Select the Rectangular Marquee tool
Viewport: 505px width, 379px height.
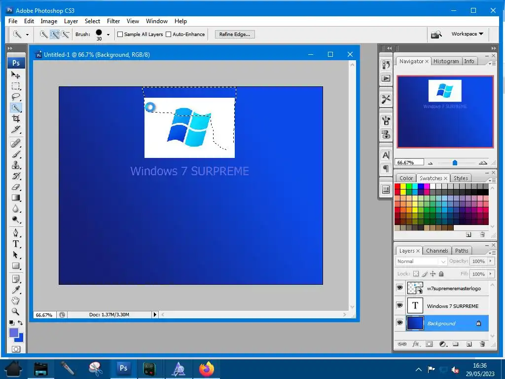15,86
